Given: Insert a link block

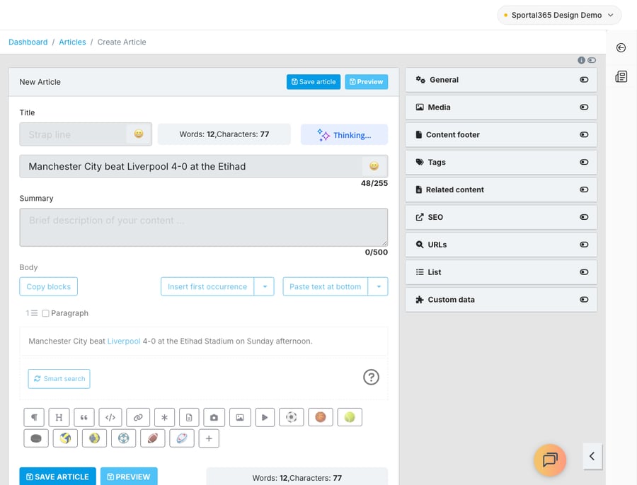Looking at the screenshot, I should (x=138, y=417).
